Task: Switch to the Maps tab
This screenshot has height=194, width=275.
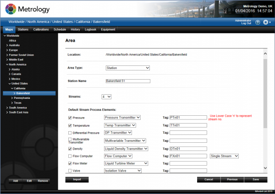Action: click(9, 30)
